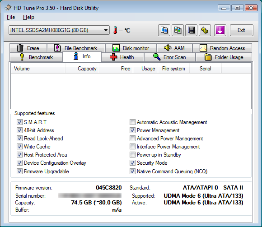
Task: Click the Exit button
Action: pyautogui.click(x=242, y=30)
